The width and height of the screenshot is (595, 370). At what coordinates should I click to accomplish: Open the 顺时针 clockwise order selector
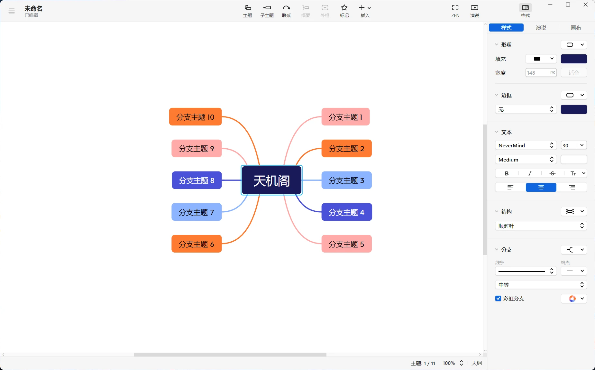(541, 226)
